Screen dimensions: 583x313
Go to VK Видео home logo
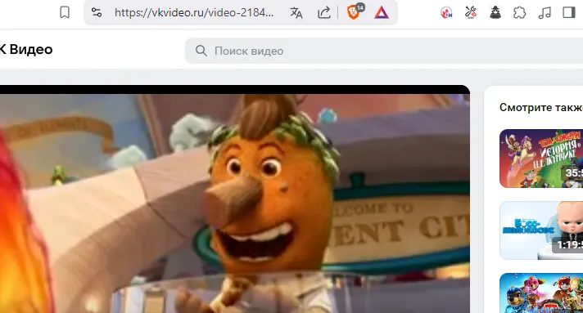coord(26,49)
